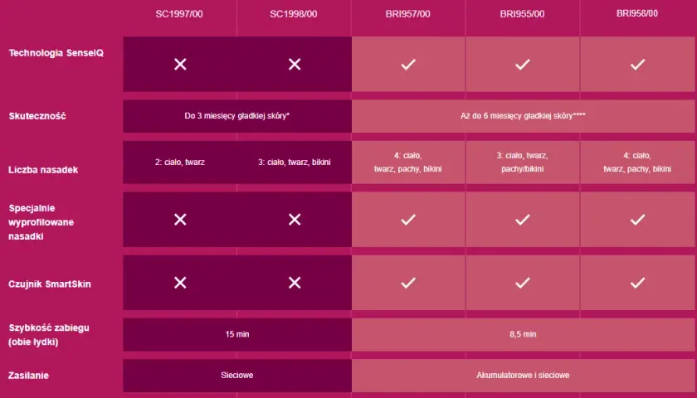Image resolution: width=697 pixels, height=398 pixels.
Task: Click the '8,5 min' treatment speed cell
Action: coord(524,334)
